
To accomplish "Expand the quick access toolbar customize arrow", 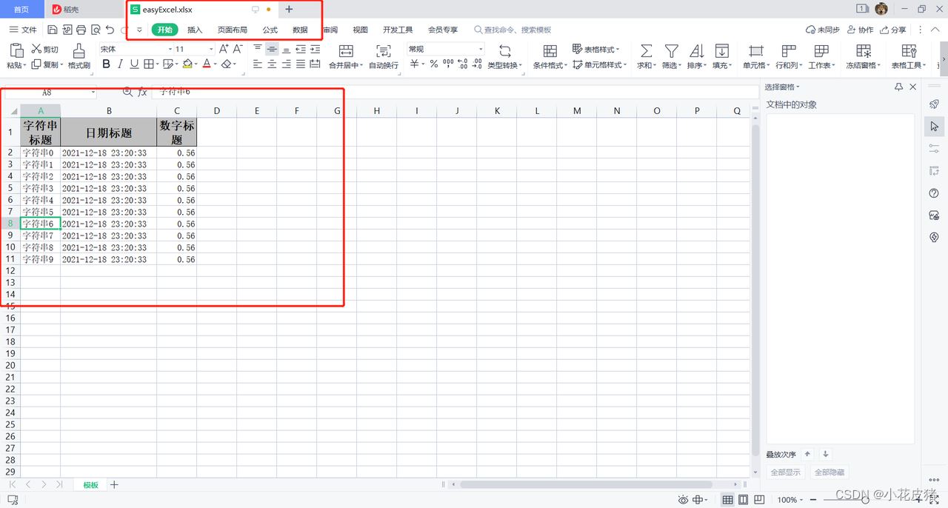I will [x=139, y=30].
